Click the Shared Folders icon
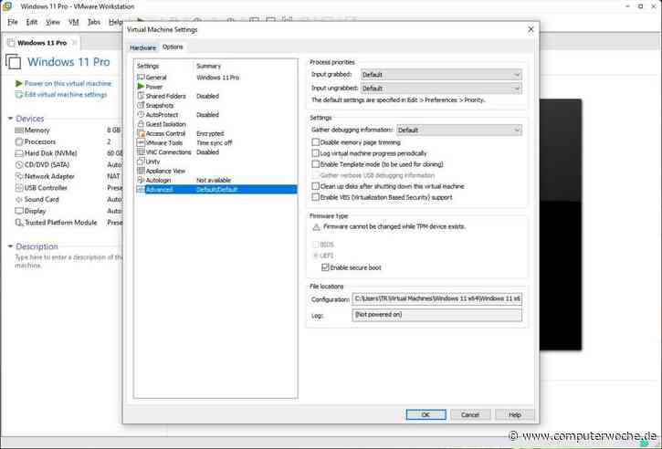This screenshot has height=449, width=662. (x=141, y=96)
